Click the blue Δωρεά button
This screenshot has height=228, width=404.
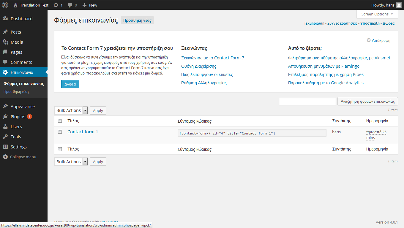tap(70, 84)
